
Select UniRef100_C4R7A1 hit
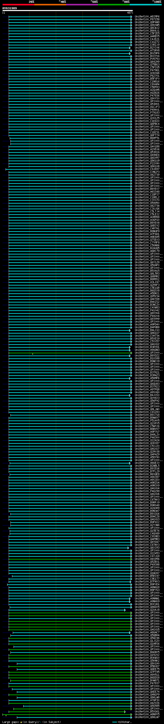pyautogui.click(x=147, y=229)
